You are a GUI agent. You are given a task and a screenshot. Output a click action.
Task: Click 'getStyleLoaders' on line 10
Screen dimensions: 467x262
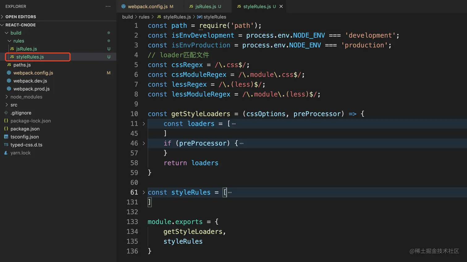pos(201,114)
